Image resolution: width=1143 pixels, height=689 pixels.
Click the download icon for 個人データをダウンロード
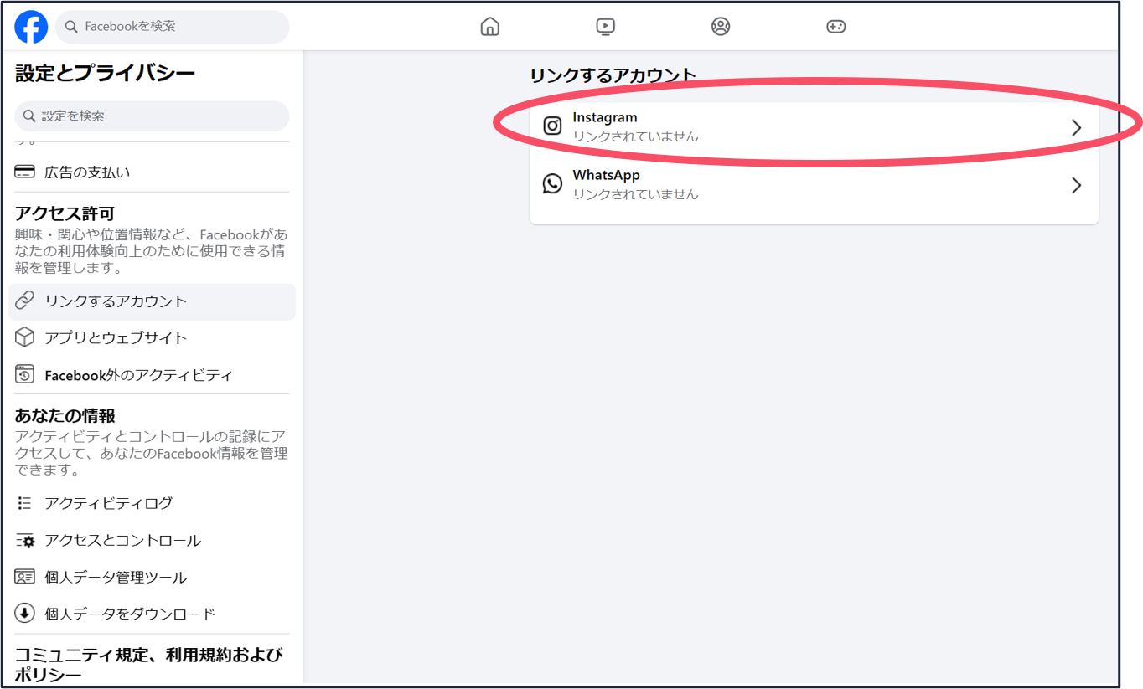[x=25, y=614]
